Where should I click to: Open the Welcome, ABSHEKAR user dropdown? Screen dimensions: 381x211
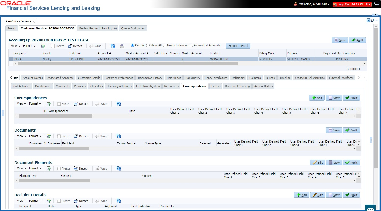click(x=315, y=4)
